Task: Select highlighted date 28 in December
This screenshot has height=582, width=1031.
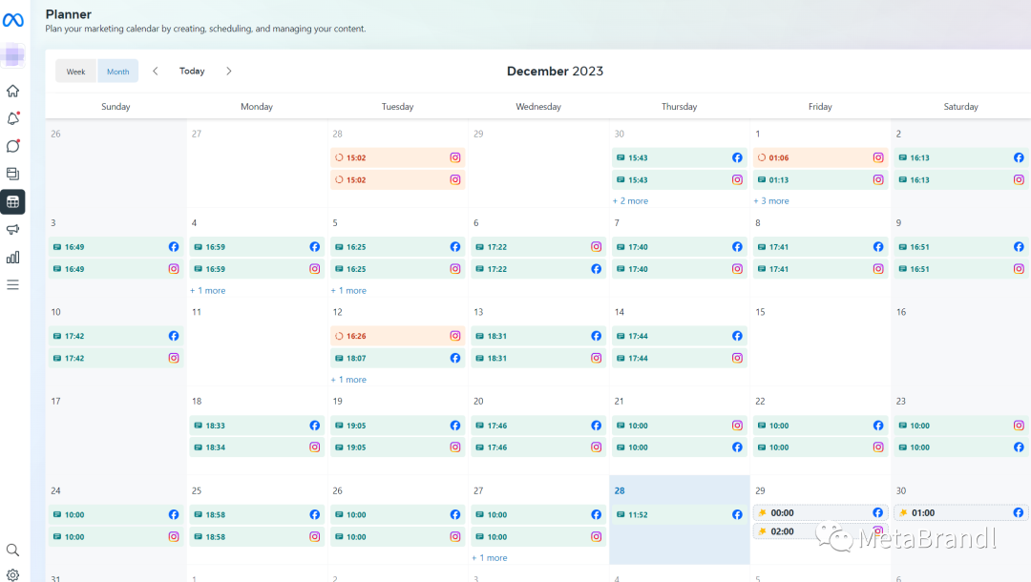Action: click(620, 490)
